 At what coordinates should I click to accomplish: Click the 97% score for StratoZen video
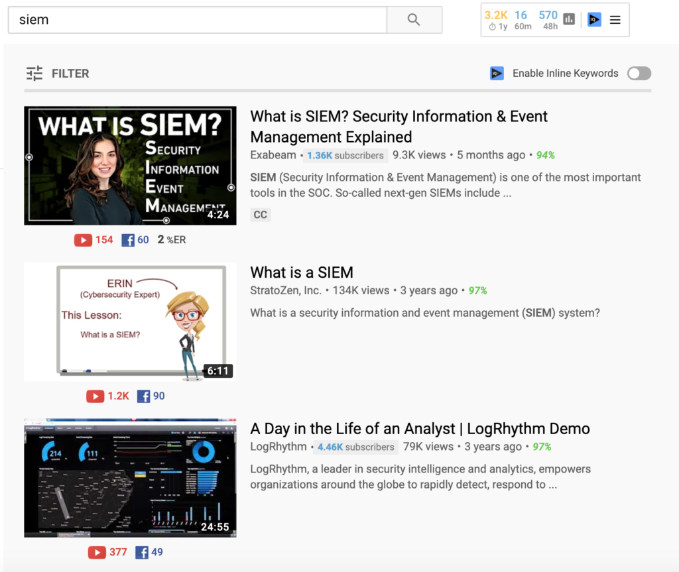pyautogui.click(x=477, y=290)
